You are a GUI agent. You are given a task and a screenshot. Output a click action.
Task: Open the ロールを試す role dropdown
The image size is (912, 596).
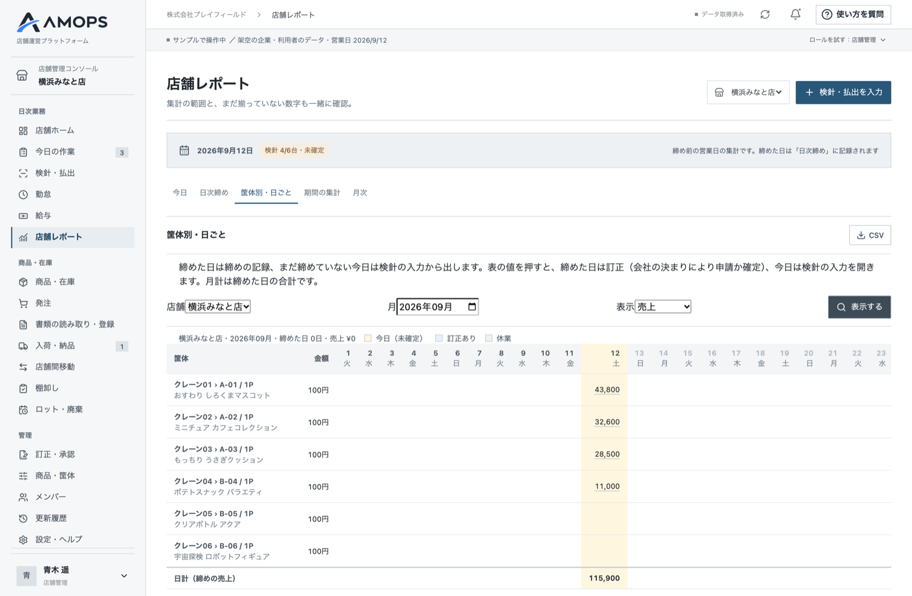(x=848, y=40)
